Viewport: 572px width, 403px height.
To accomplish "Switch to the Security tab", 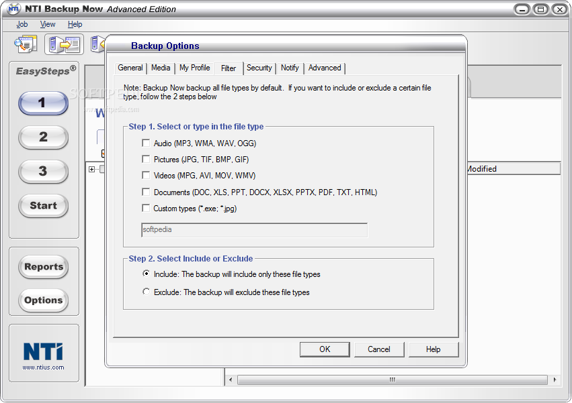I will point(259,68).
